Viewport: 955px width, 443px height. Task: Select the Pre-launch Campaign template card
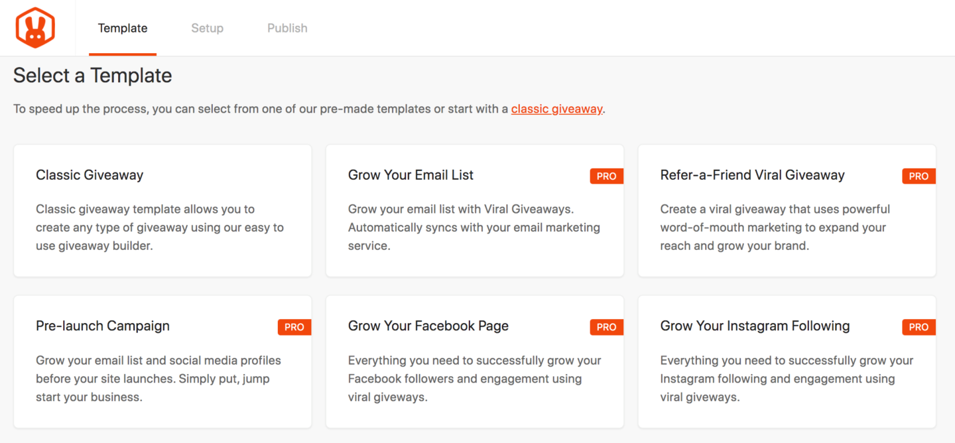(x=162, y=361)
